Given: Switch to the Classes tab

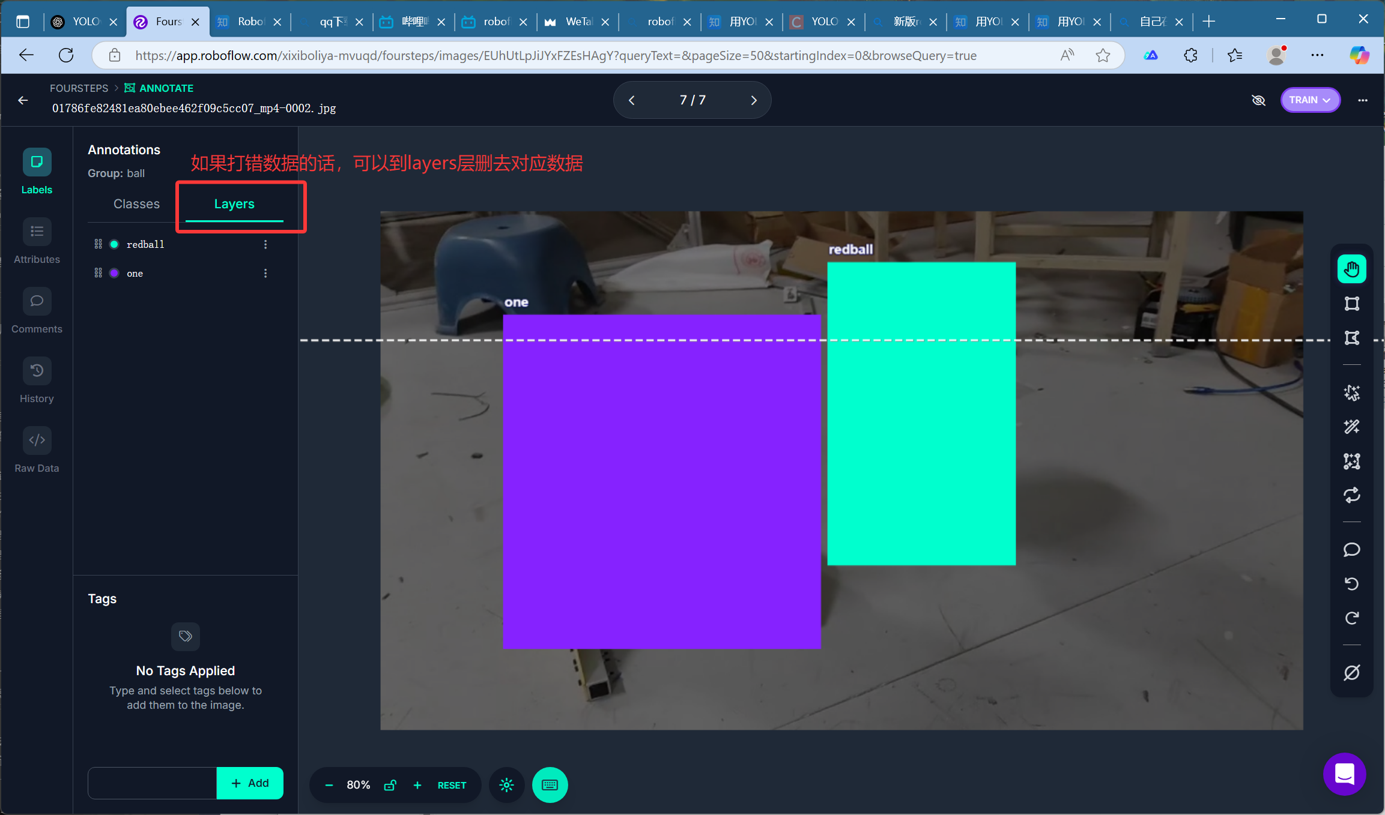Looking at the screenshot, I should tap(136, 204).
